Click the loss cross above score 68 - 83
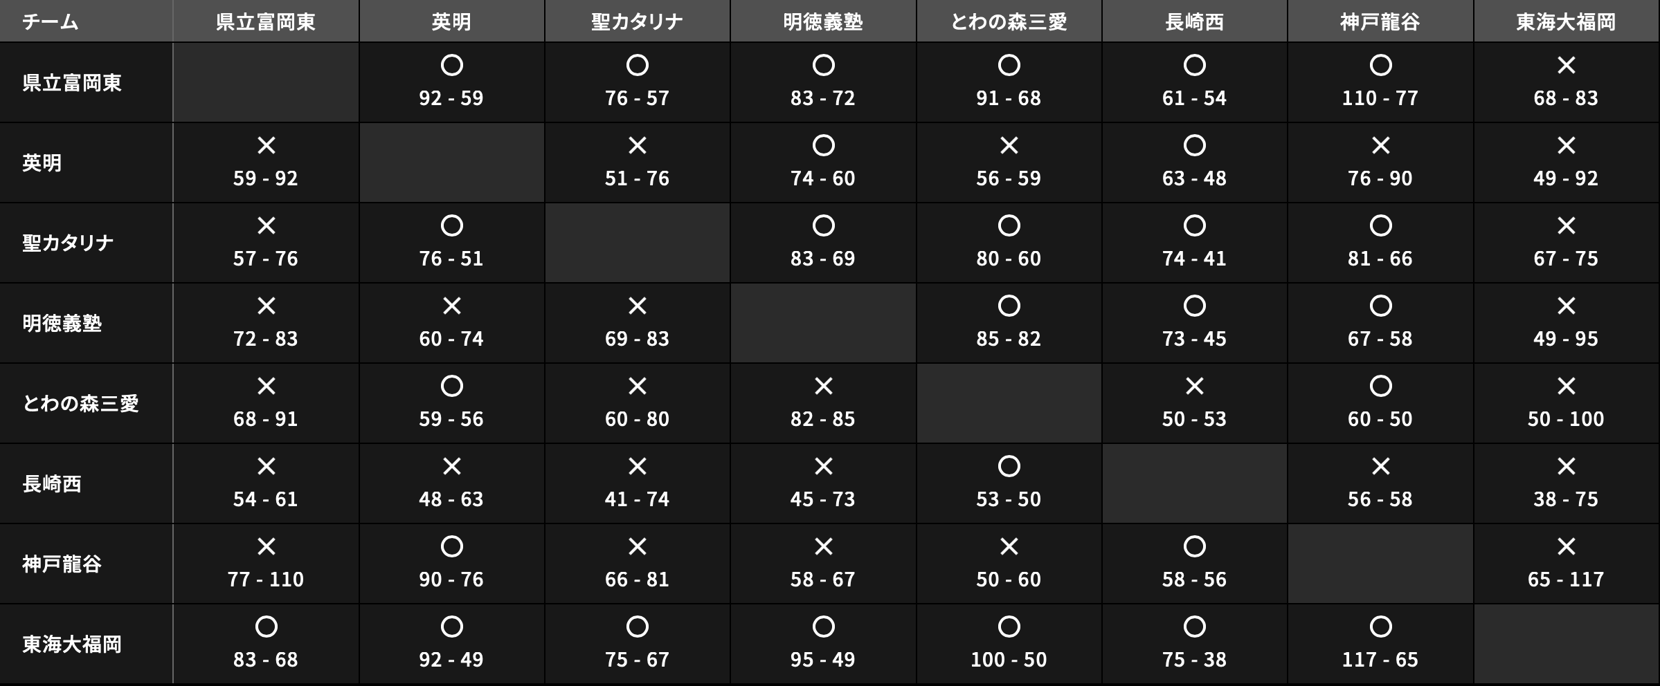The height and width of the screenshot is (686, 1660). coord(1566,66)
